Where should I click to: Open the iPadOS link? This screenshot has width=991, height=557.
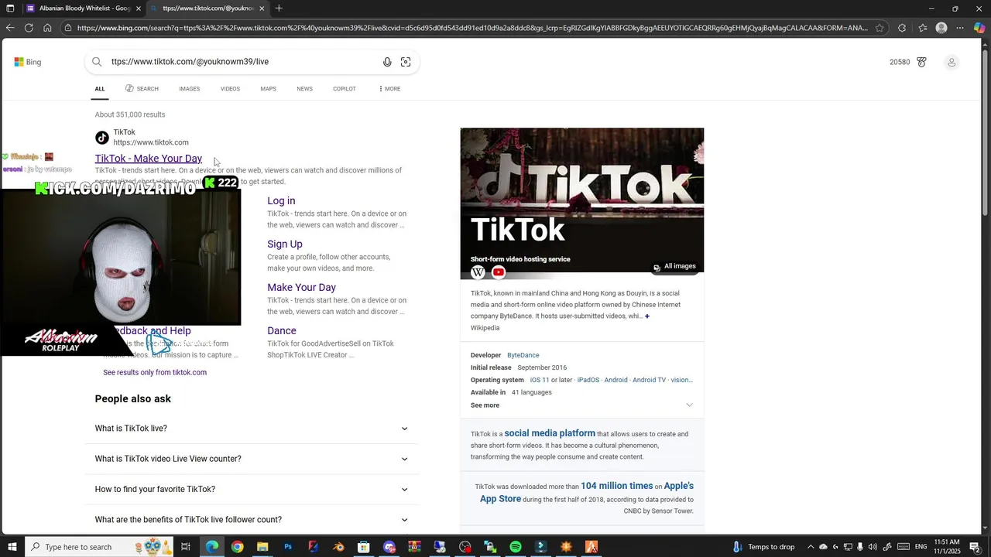[x=588, y=380]
